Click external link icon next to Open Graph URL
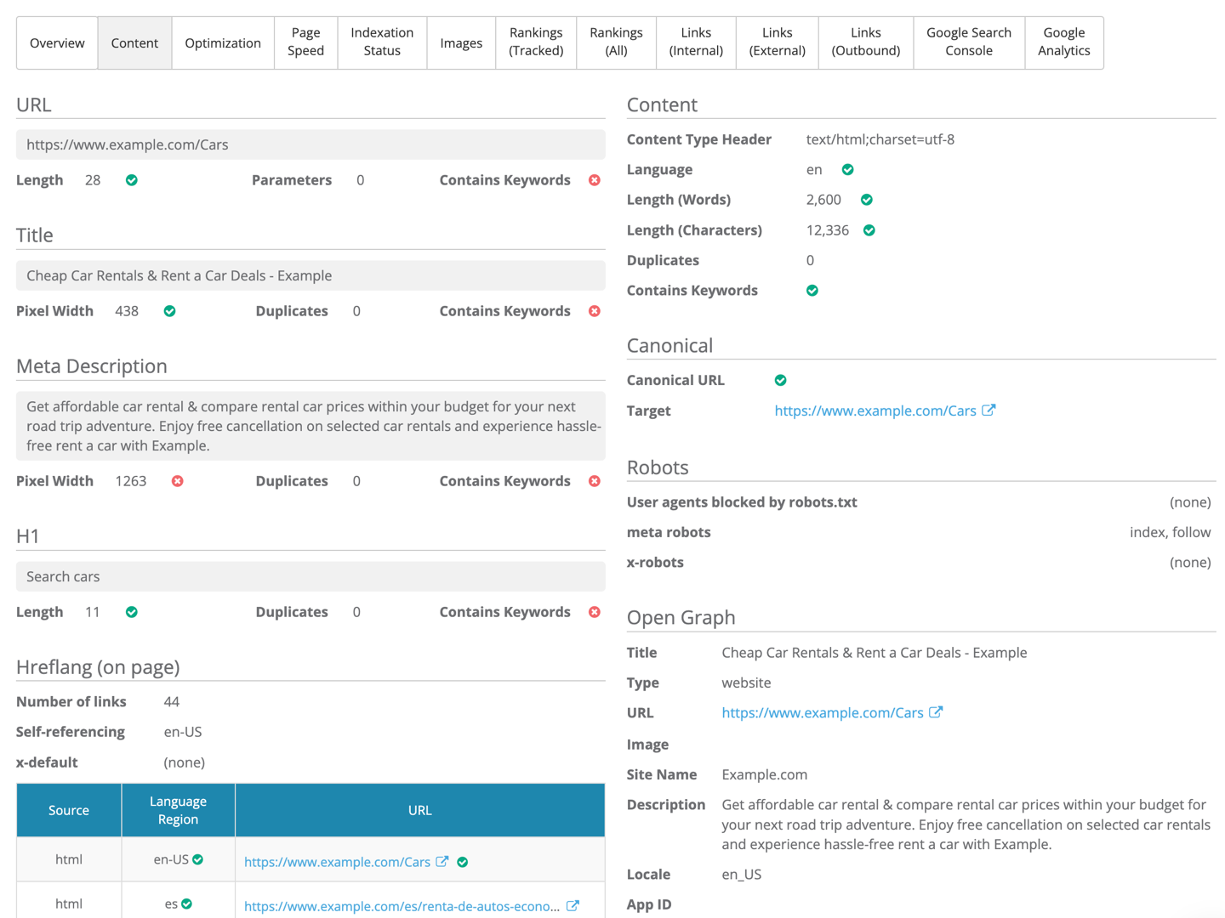1225x918 pixels. 936,712
